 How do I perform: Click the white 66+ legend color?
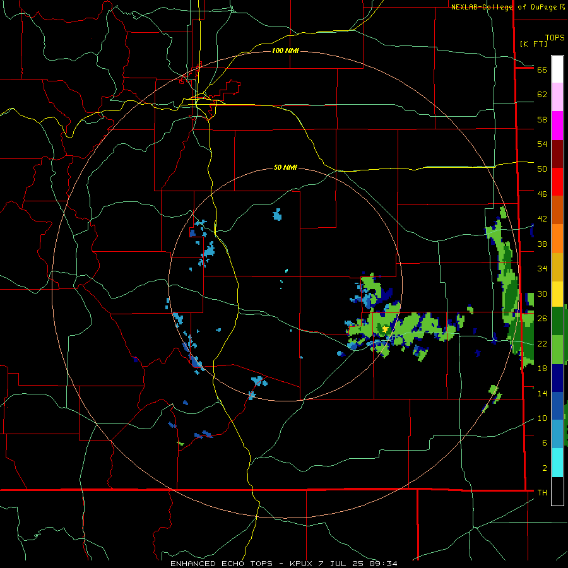557,69
